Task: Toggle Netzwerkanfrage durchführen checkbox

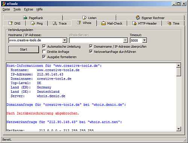Action: pyautogui.click(x=91, y=51)
